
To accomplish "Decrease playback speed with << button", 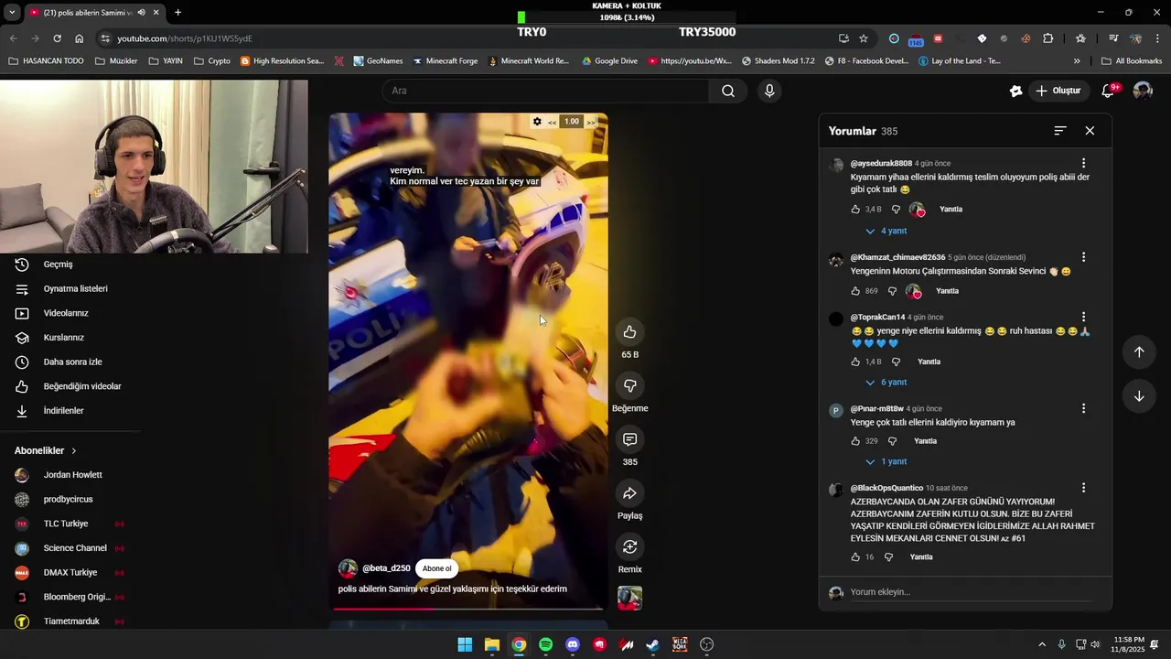I will [553, 122].
